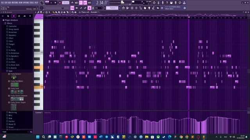Open the Line snap dropdown
Image resolution: width=250 pixels, height=140 pixels.
click(x=98, y=8)
